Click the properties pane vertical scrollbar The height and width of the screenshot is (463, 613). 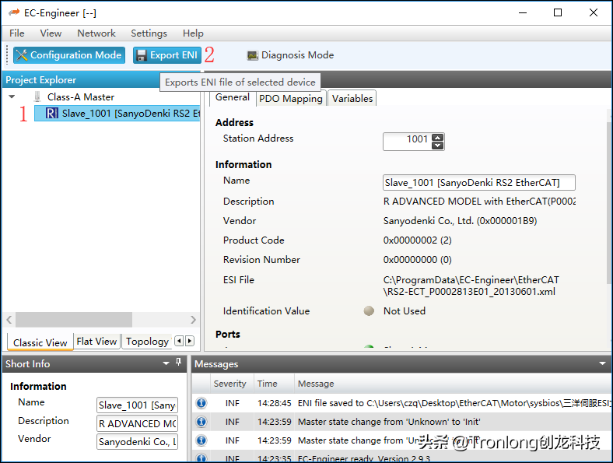tap(609, 203)
